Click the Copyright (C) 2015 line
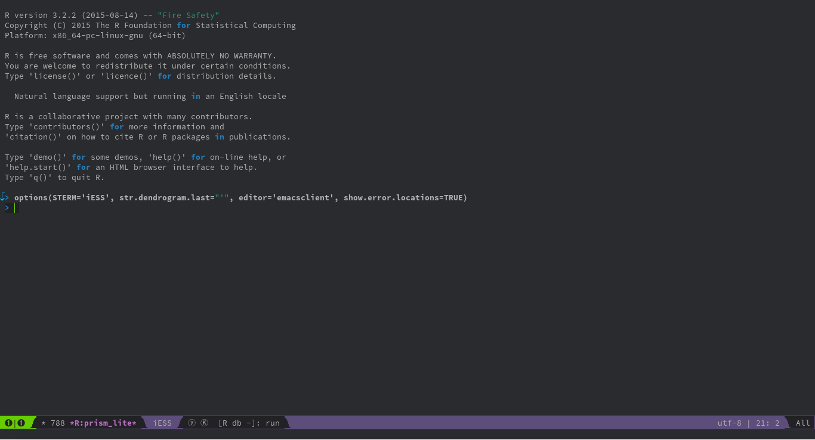815x440 pixels. click(150, 25)
